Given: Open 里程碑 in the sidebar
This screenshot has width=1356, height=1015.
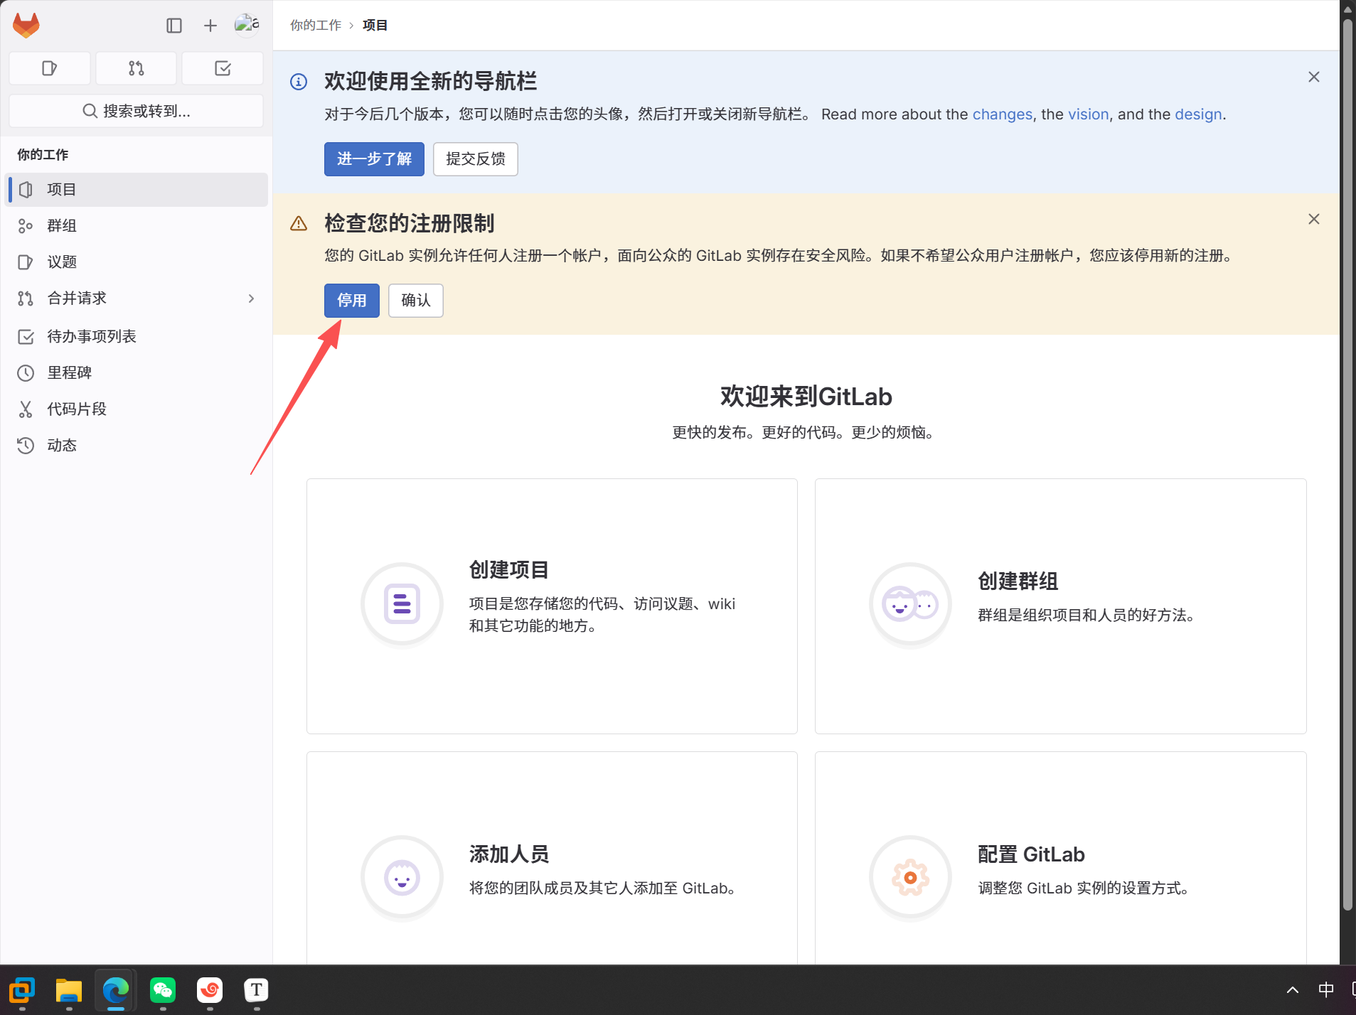Looking at the screenshot, I should 137,373.
